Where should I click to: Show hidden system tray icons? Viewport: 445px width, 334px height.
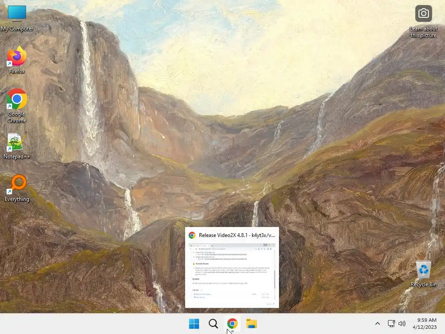[378, 324]
